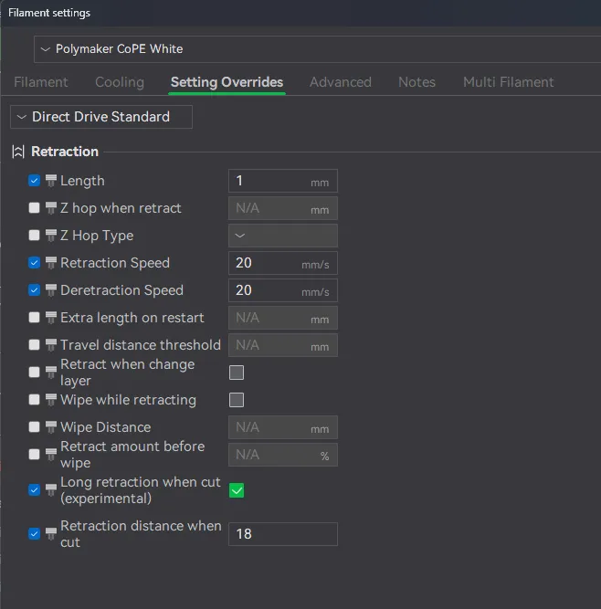Screen dimensions: 601x609
Task: Click the Filament settings window title
Action: coord(49,13)
